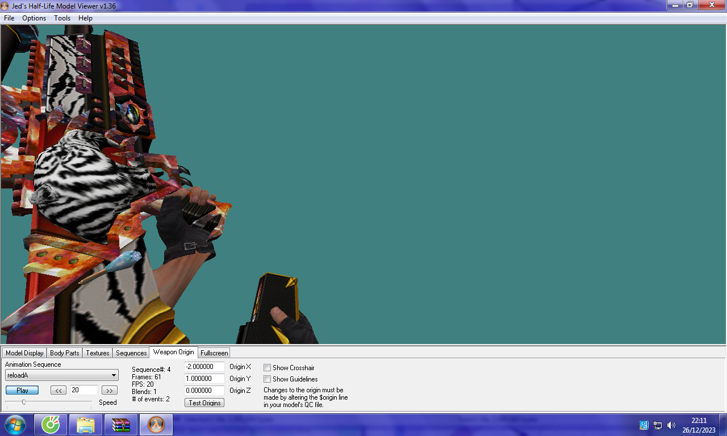The image size is (727, 436).
Task: Open the speaker volume control in tray
Action: pyautogui.click(x=671, y=425)
